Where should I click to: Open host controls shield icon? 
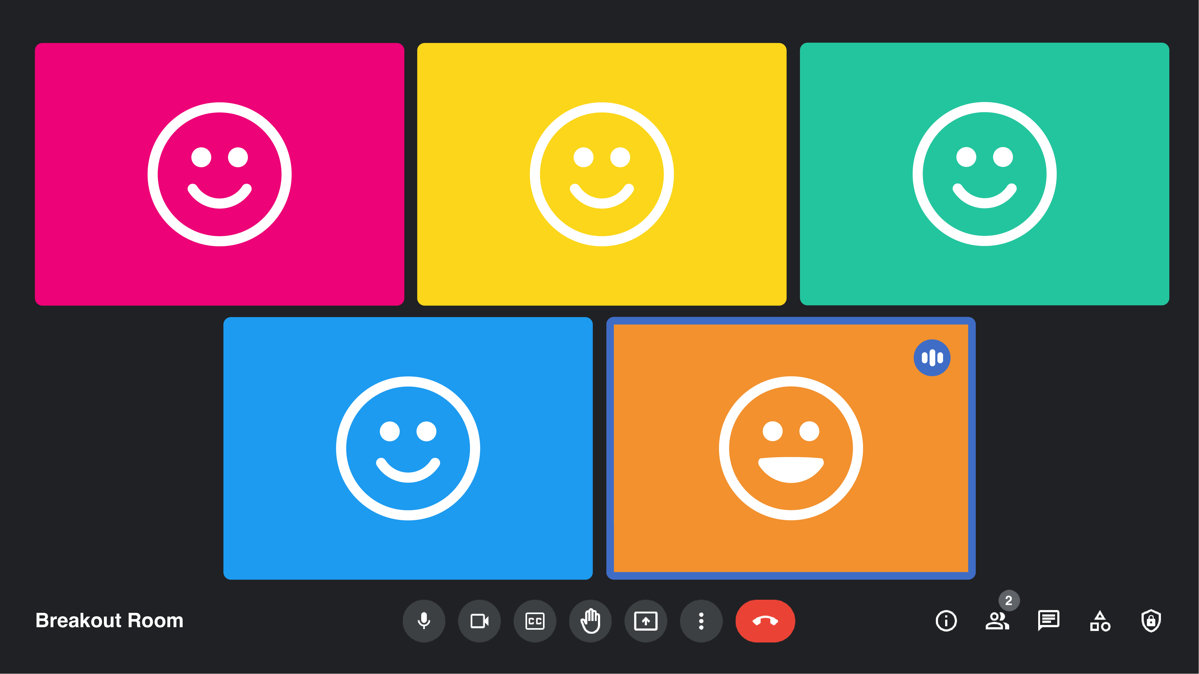[x=1151, y=621]
